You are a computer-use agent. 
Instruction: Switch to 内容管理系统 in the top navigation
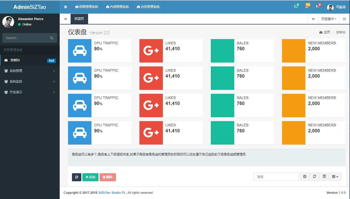[x=117, y=7]
